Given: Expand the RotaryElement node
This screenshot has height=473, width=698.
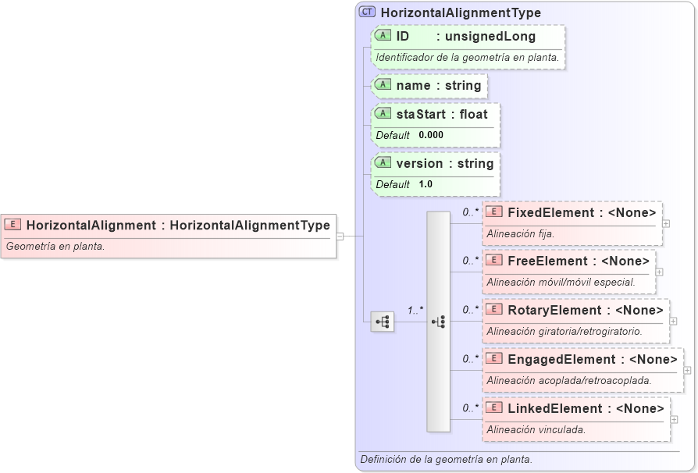Looking at the screenshot, I should tap(673, 322).
